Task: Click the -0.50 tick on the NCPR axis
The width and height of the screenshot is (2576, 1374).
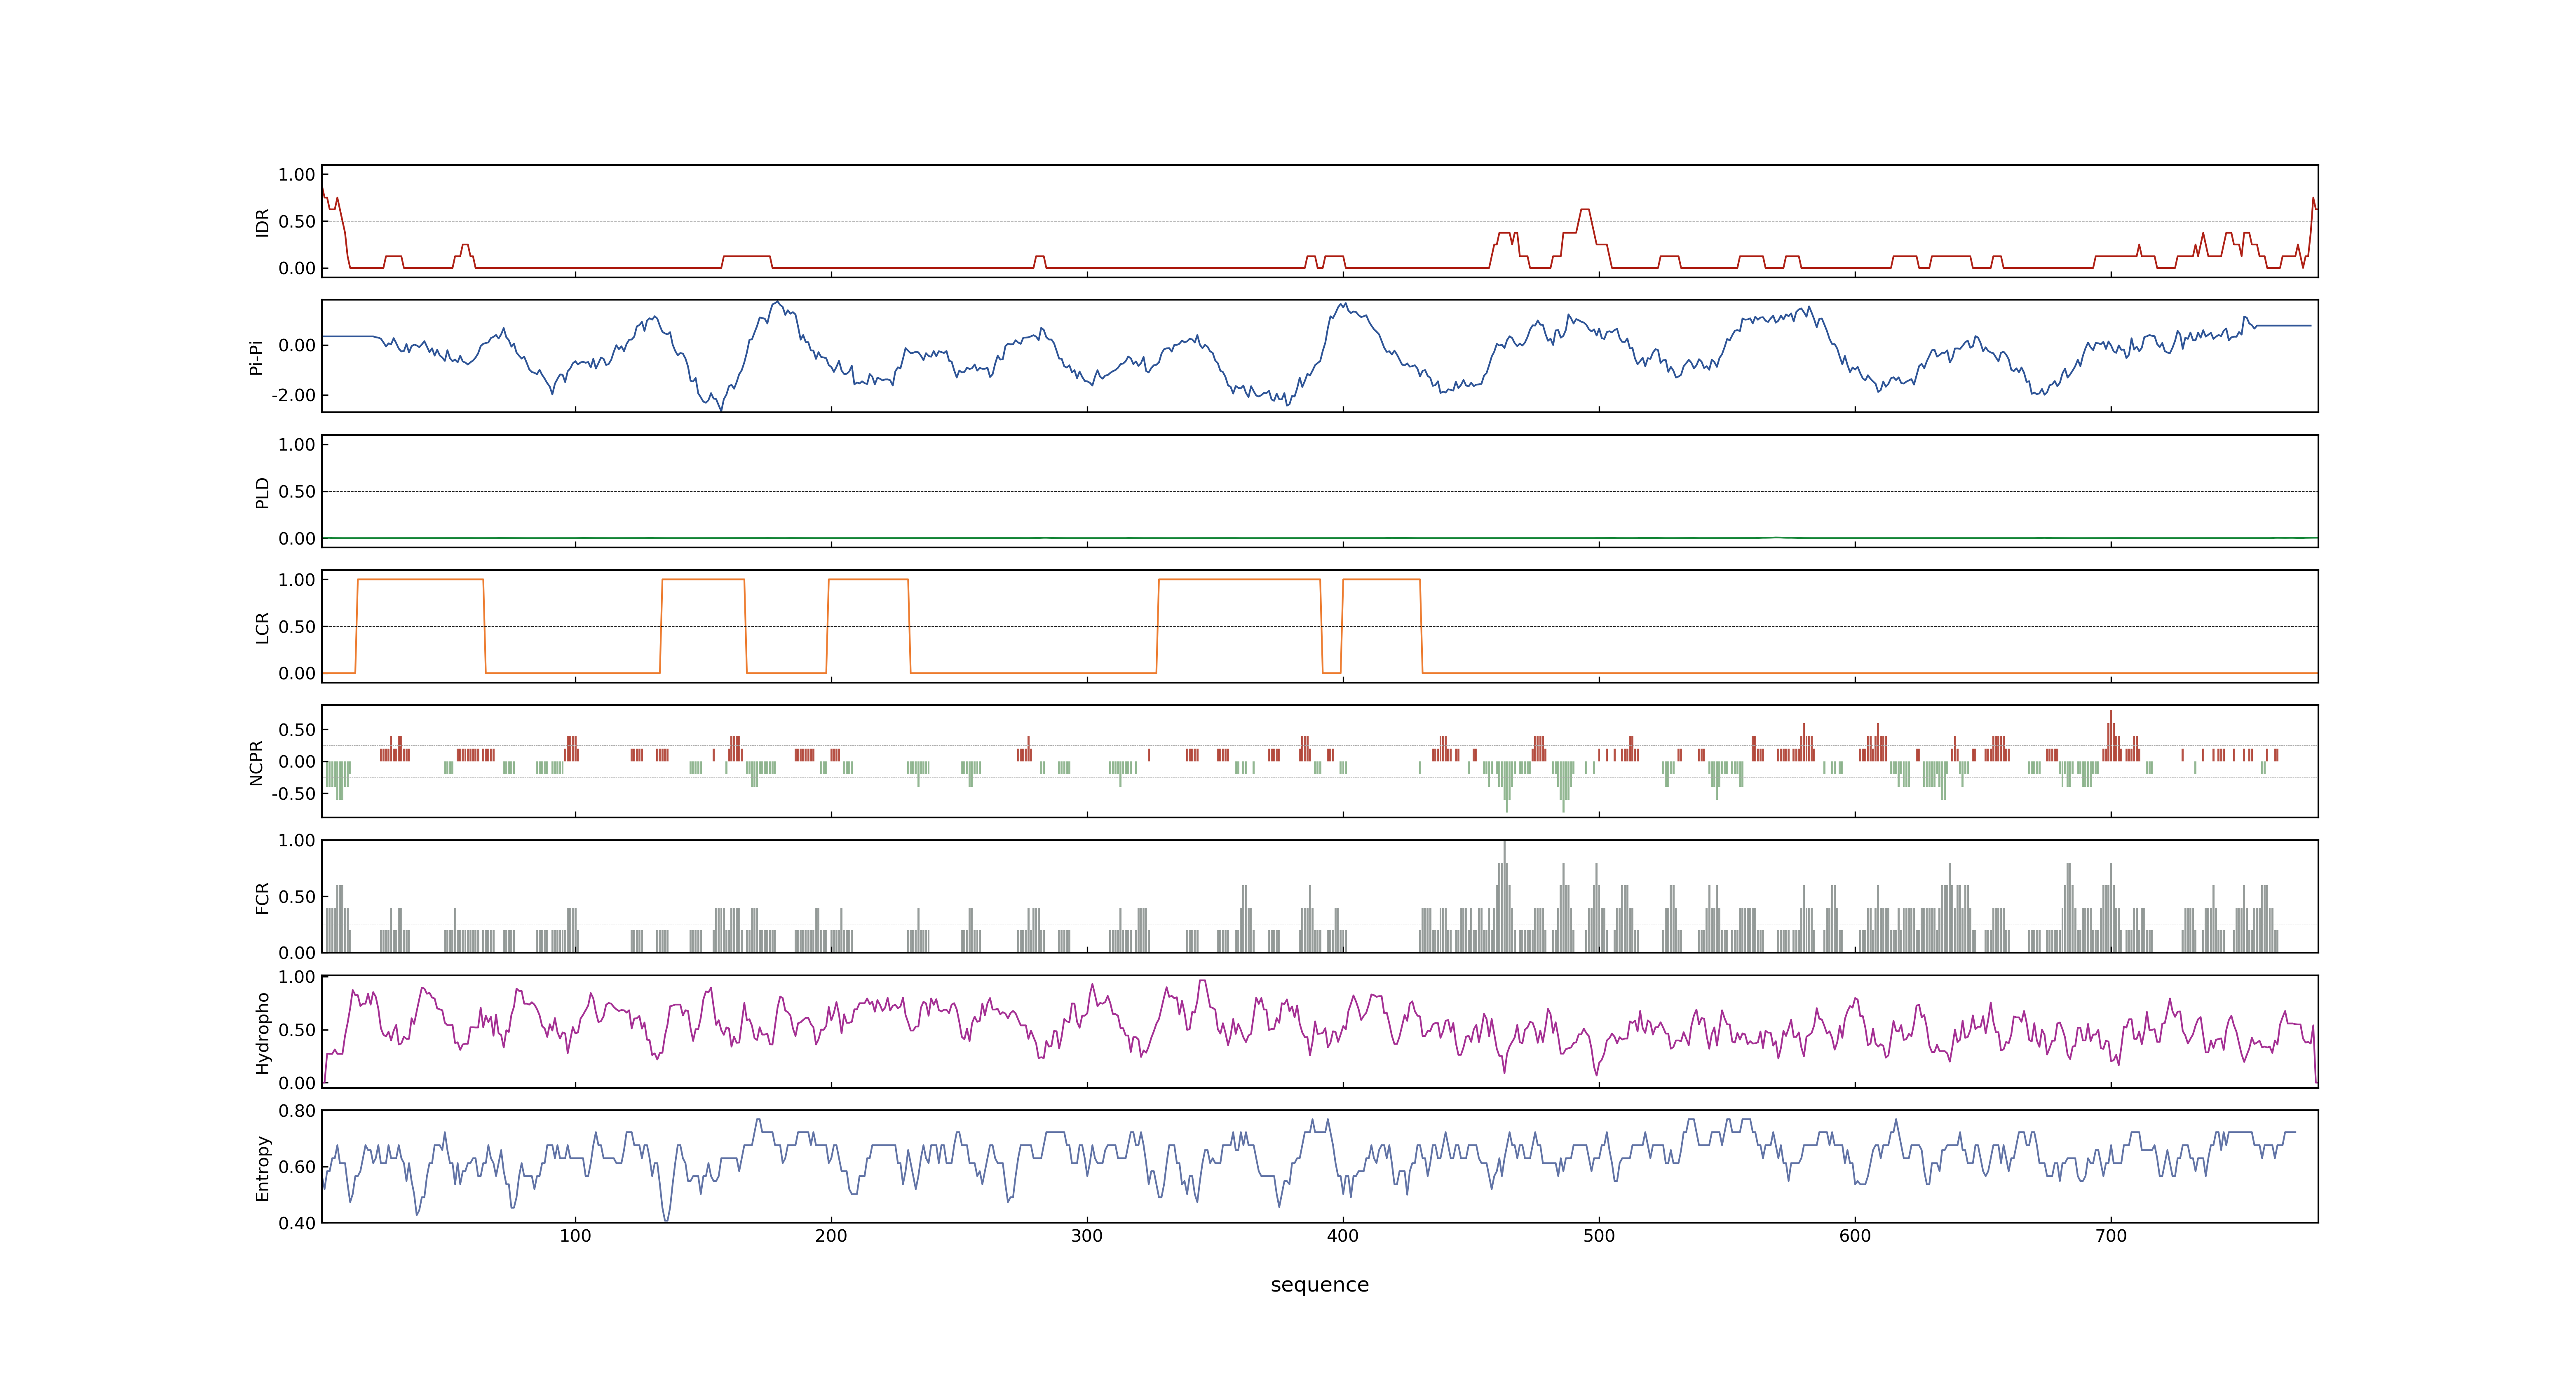Action: 293,794
